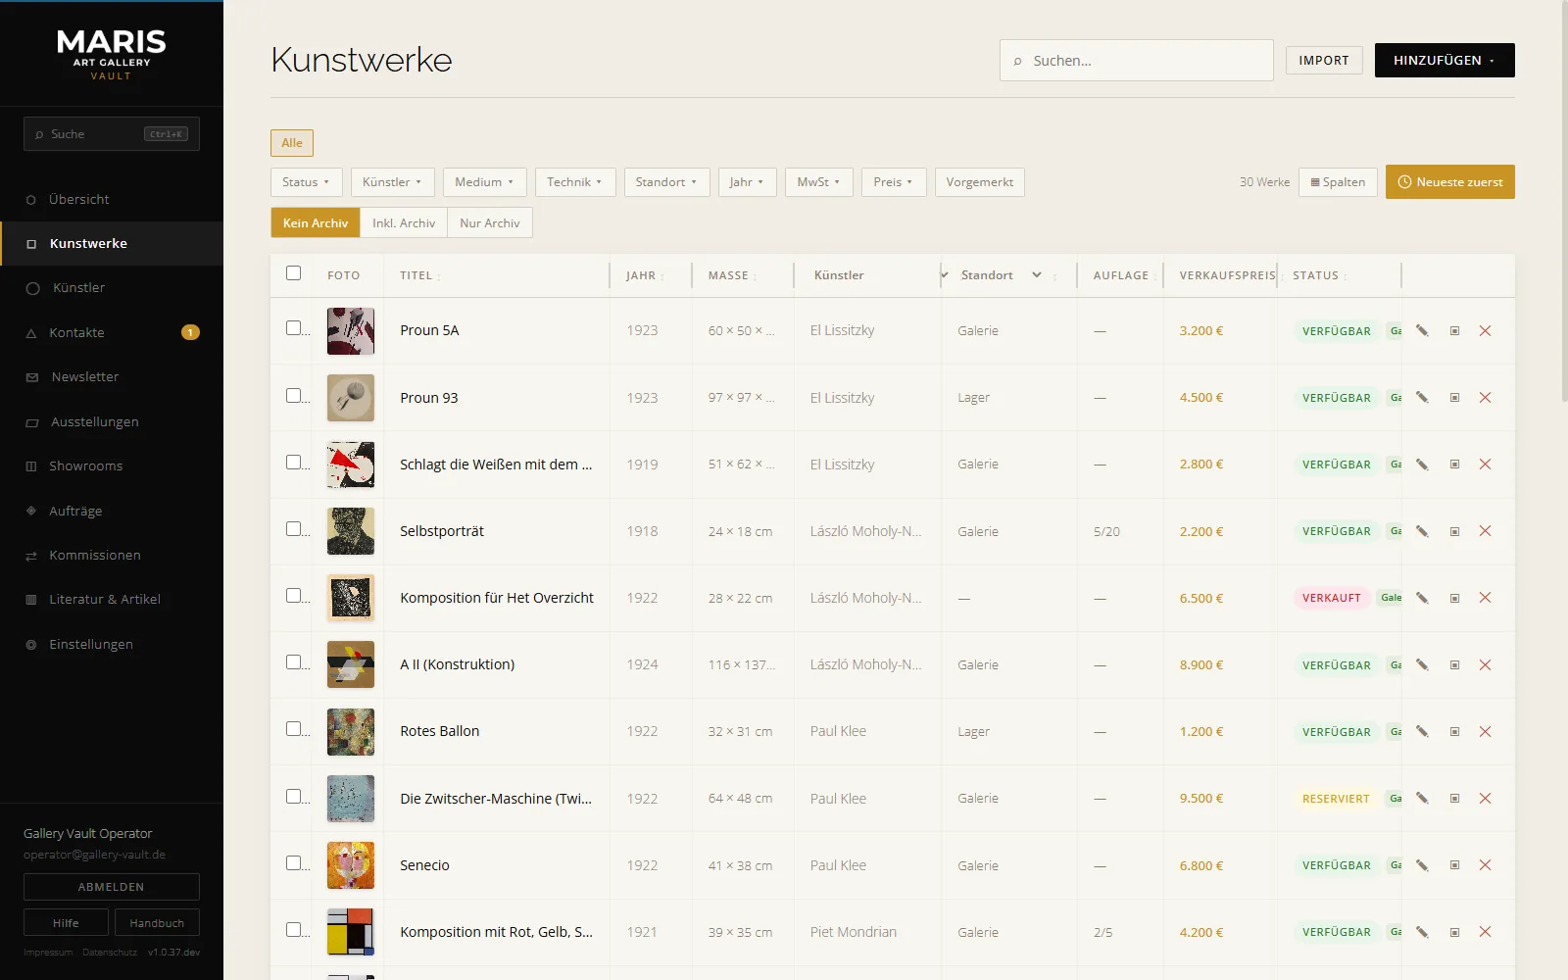Click the square icon in the Selbstporträt row
The height and width of the screenshot is (980, 1568).
pos(1454,531)
